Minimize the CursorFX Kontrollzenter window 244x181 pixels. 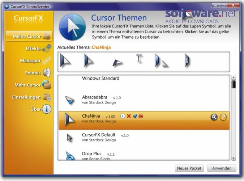215,5
